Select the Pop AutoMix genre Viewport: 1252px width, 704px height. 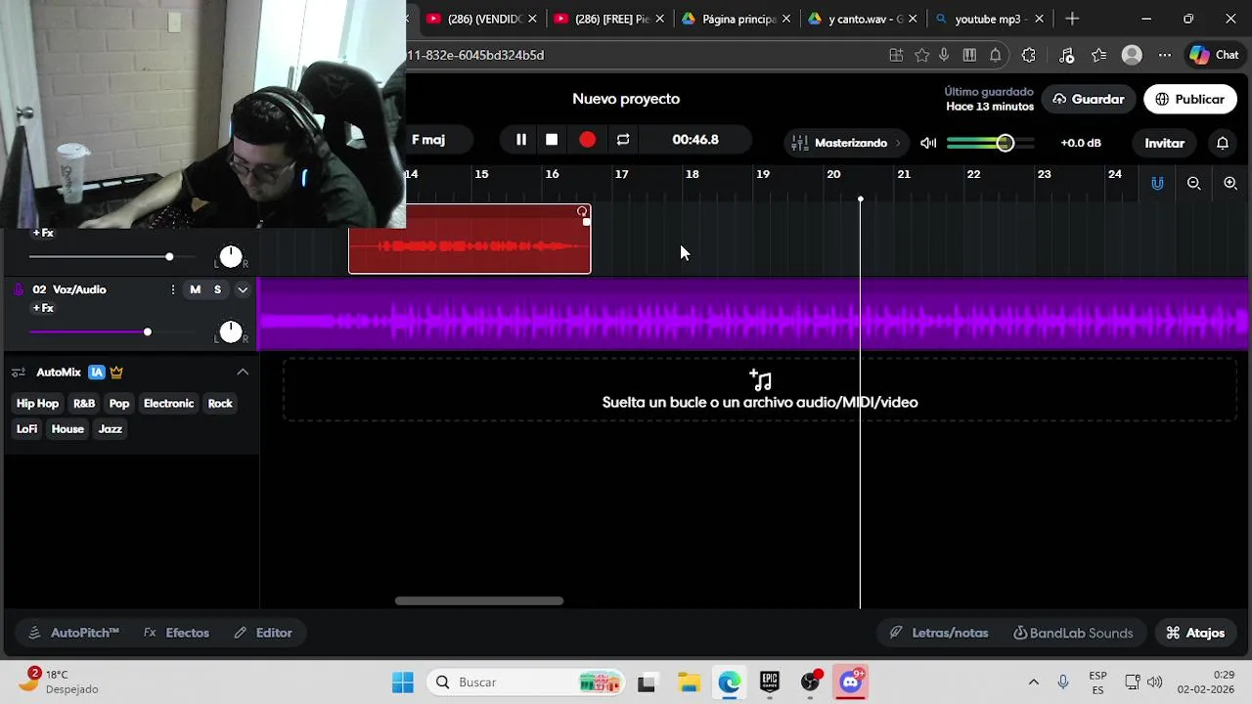coord(119,403)
